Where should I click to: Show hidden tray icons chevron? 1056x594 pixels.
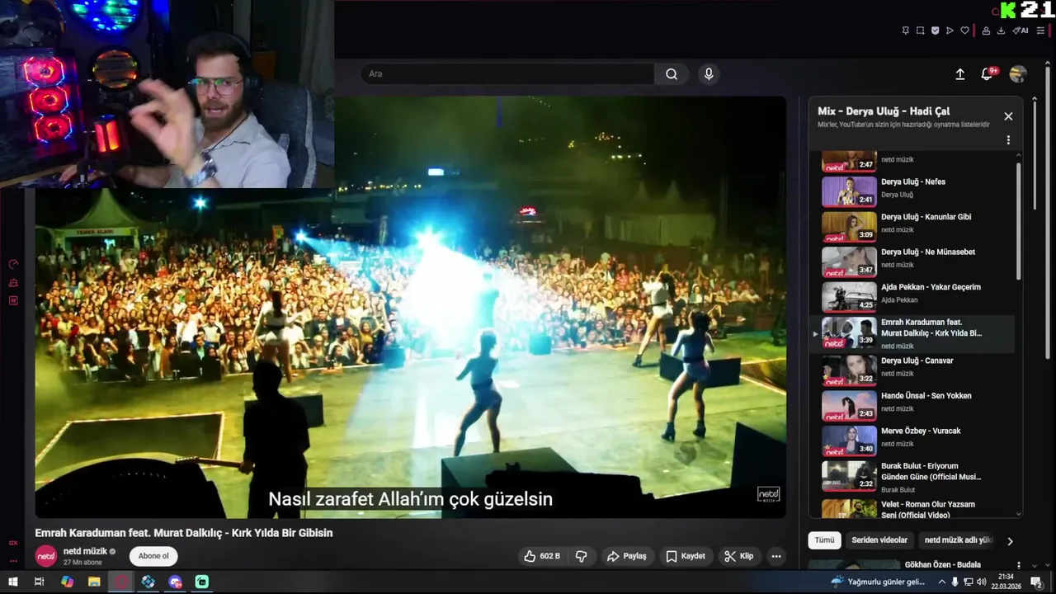pyautogui.click(x=942, y=582)
